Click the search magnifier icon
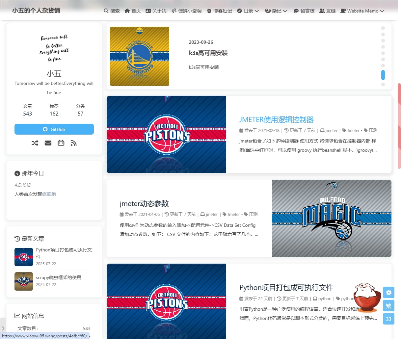401x339 pixels. [106, 11]
